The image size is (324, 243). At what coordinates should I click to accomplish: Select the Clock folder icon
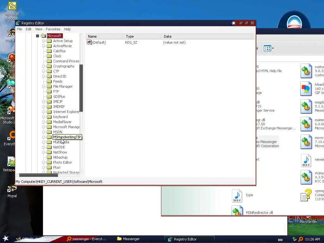pyautogui.click(x=49, y=56)
